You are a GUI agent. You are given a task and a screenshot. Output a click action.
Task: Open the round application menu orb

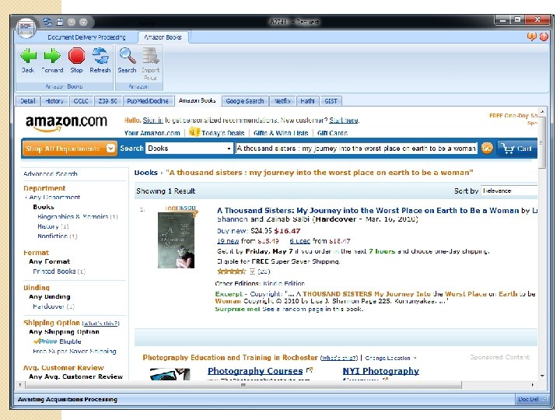(x=26, y=27)
